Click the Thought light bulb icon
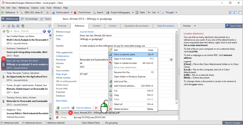The image size is (243, 125). pos(163,12)
